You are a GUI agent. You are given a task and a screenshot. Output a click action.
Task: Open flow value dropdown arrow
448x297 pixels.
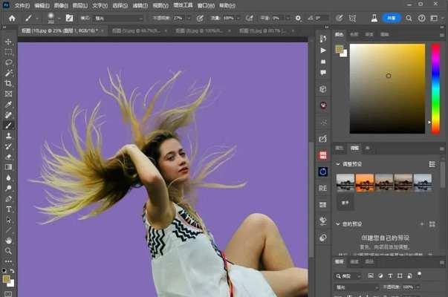(x=238, y=19)
